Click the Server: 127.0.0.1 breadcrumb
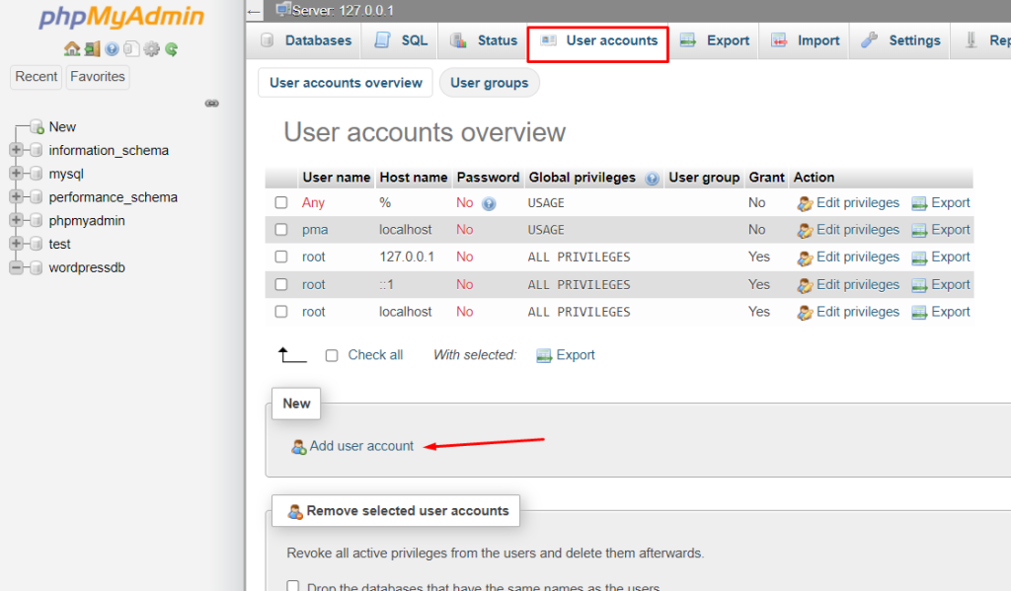The height and width of the screenshot is (591, 1011). [343, 10]
